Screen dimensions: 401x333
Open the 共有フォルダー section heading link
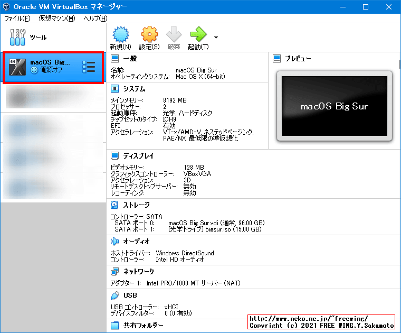pyautogui.click(x=143, y=326)
